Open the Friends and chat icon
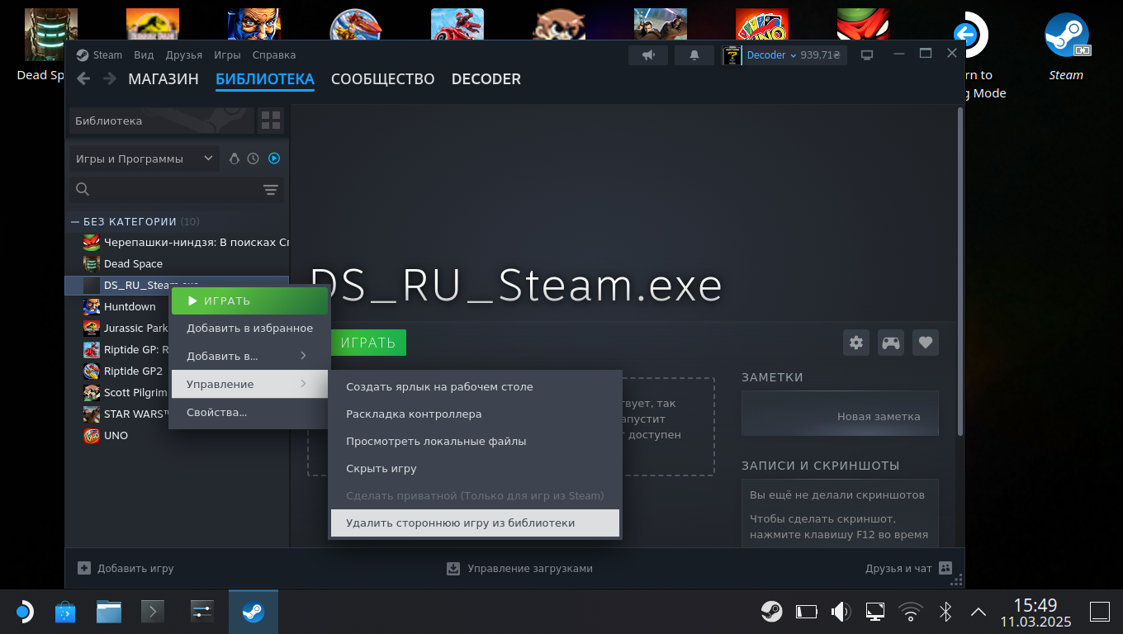 pos(945,568)
